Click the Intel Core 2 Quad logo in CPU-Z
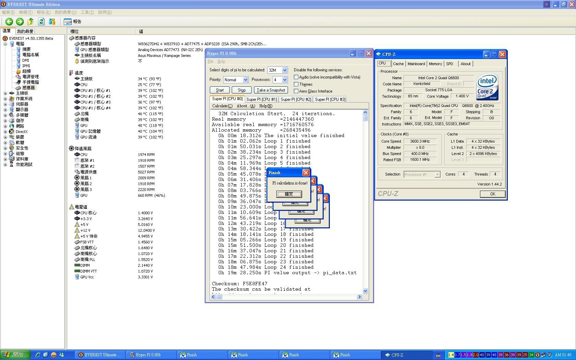This screenshot has width=576, height=360. (x=487, y=87)
